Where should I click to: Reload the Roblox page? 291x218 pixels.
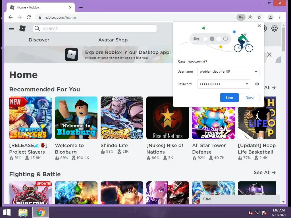29,17
